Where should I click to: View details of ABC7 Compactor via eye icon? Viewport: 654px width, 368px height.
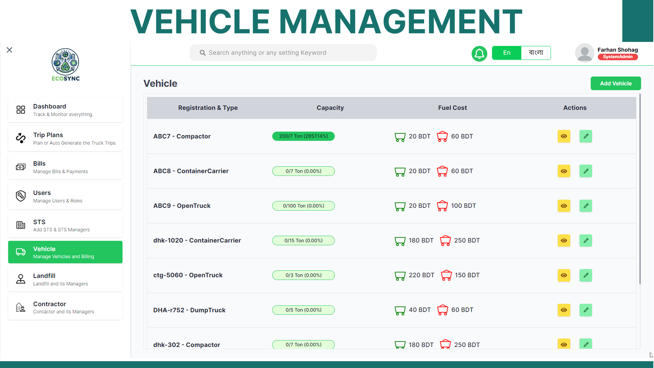(564, 136)
